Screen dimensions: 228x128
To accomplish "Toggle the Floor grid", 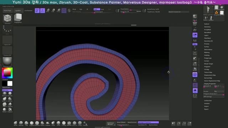I will pos(195,30).
